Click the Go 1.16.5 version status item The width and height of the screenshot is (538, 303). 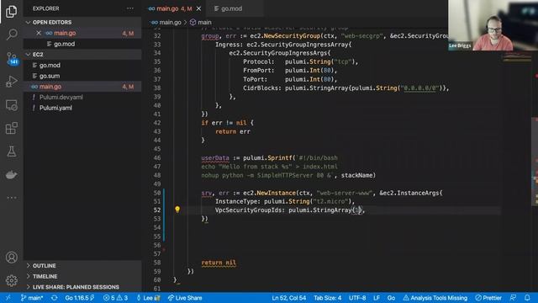(79, 298)
